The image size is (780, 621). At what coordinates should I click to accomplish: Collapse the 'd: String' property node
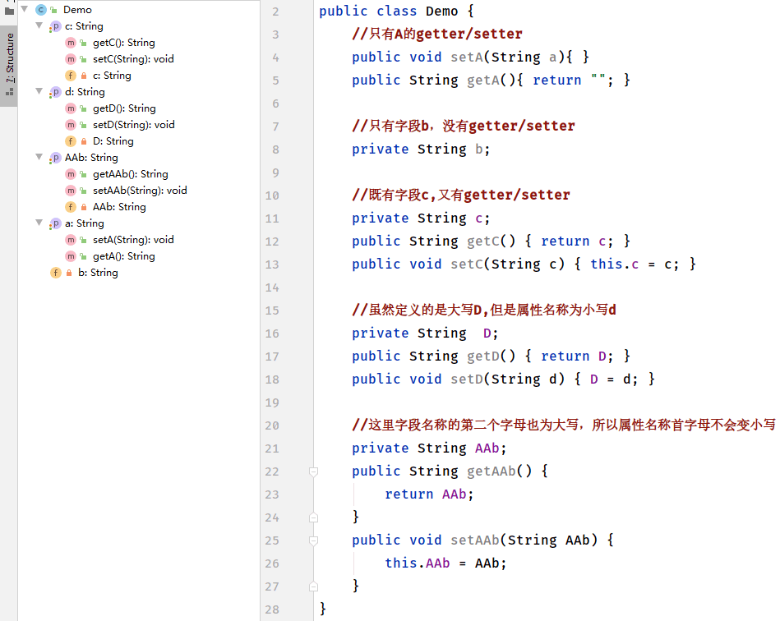coord(39,91)
